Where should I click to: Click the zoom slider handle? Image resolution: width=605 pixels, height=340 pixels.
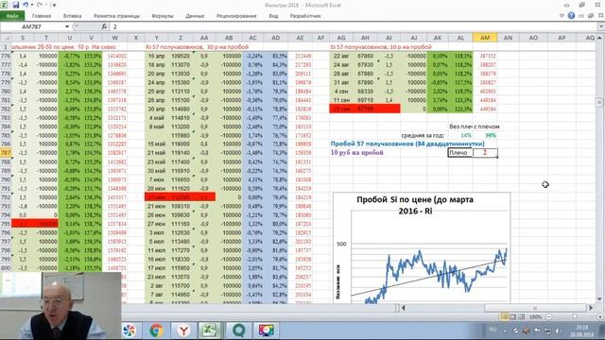574,317
